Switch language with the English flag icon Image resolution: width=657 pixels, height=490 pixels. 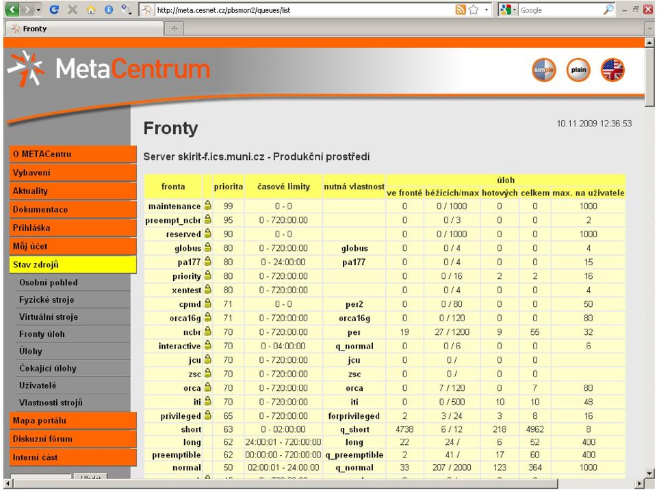click(x=613, y=70)
